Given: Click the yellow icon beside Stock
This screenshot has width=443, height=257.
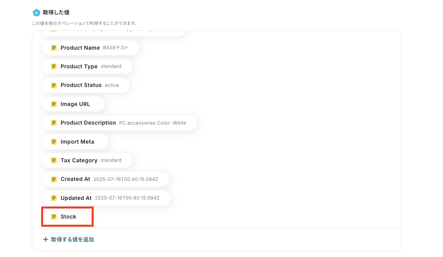Looking at the screenshot, I should (54, 217).
